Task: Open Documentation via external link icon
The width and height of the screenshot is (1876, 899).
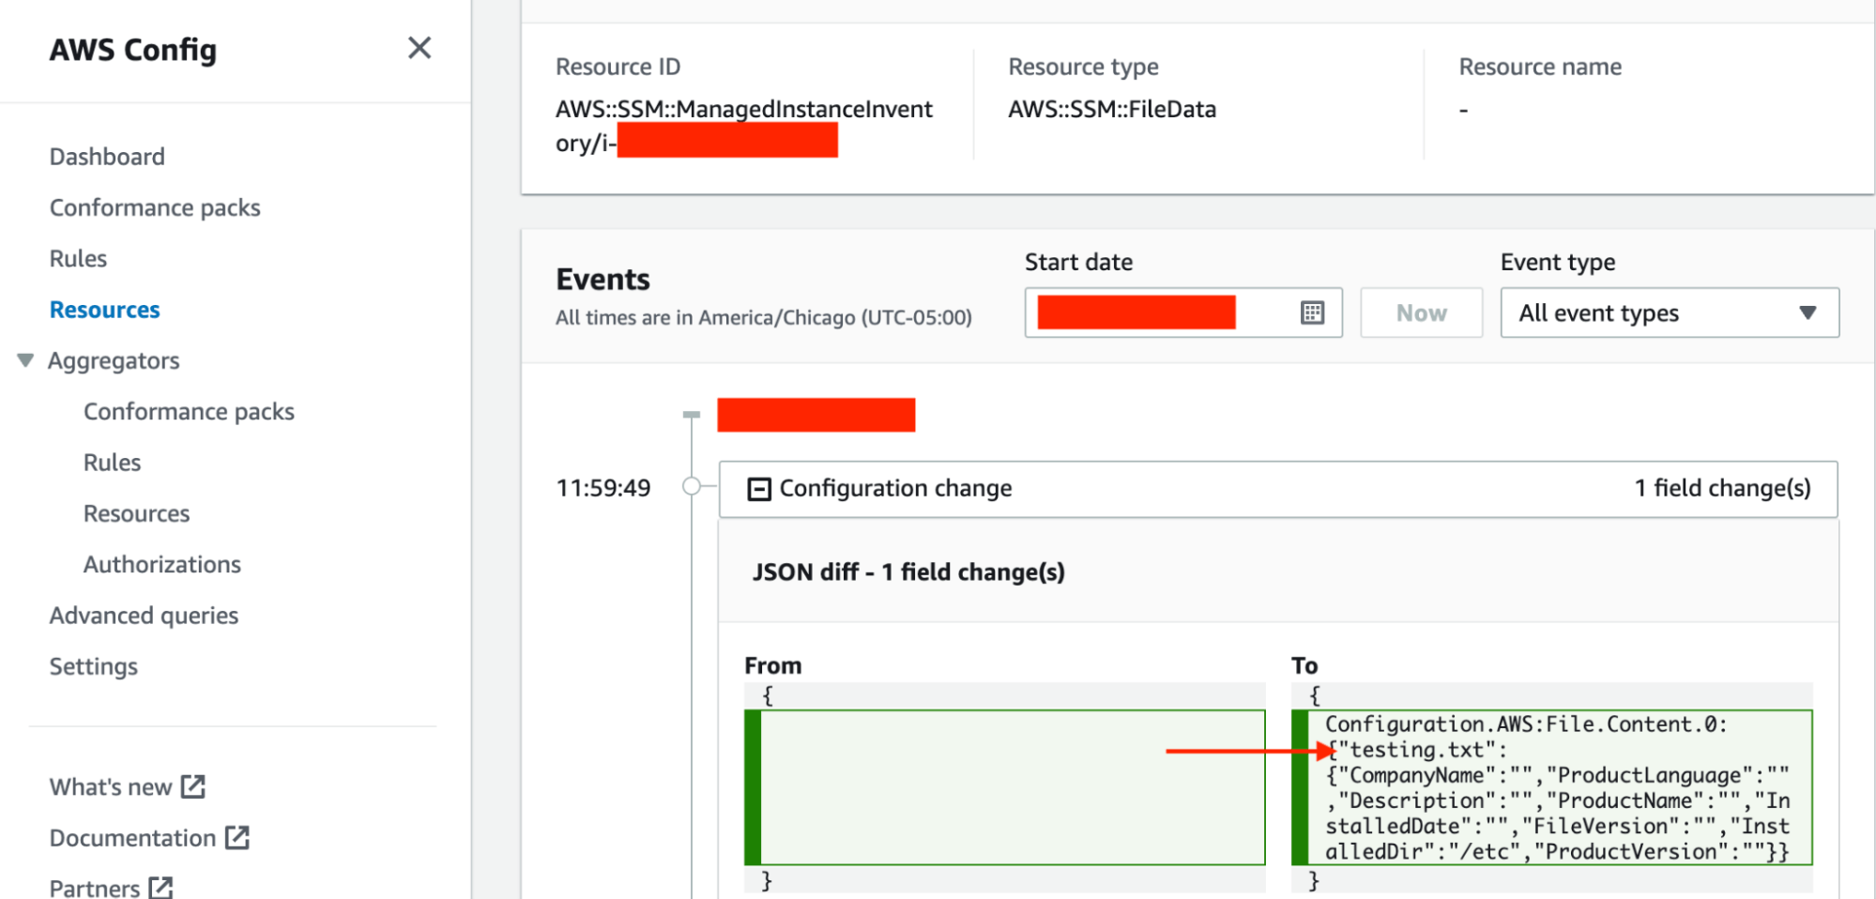Action: click(x=236, y=837)
